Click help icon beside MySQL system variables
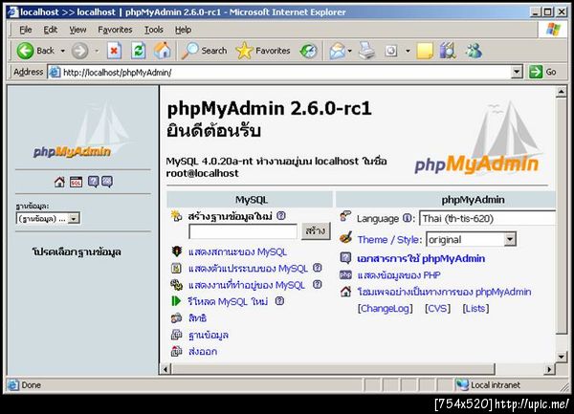Image resolution: width=574 pixels, height=414 pixels. click(x=318, y=268)
